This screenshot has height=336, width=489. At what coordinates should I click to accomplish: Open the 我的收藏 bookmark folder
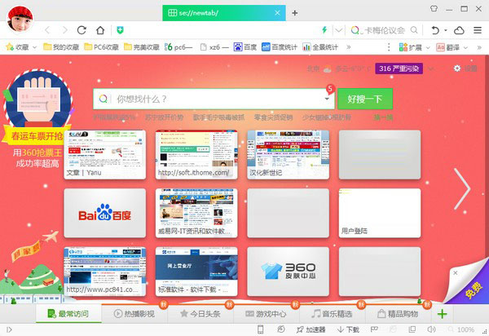click(x=61, y=47)
